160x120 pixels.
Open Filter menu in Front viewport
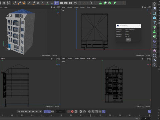tap(89, 59)
